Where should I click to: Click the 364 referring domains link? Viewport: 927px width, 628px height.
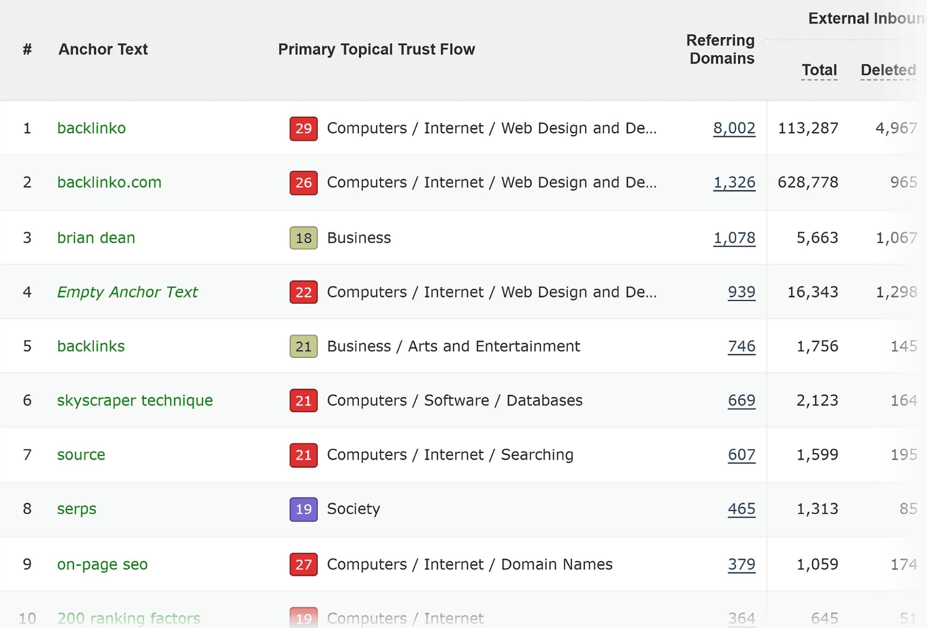click(x=742, y=618)
